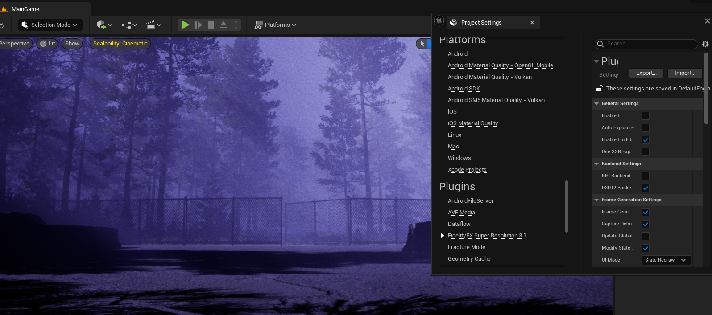
Task: Toggle the Enabled checkbox
Action: click(x=646, y=116)
